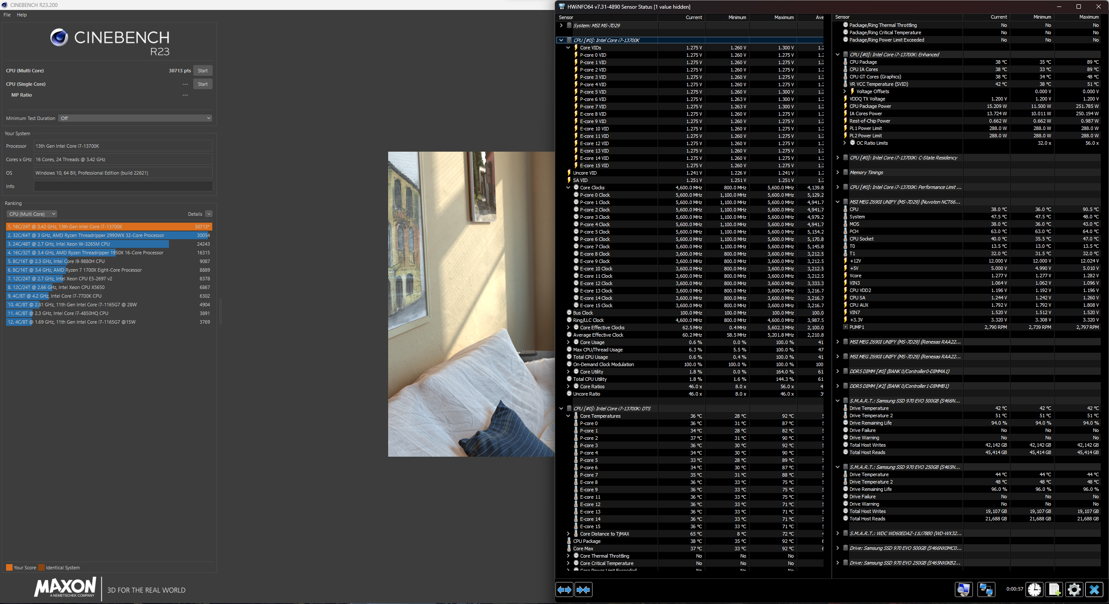Click the circle icon beside Package/Ring Critical Temperature
This screenshot has height=604, width=1109.
pos(845,32)
